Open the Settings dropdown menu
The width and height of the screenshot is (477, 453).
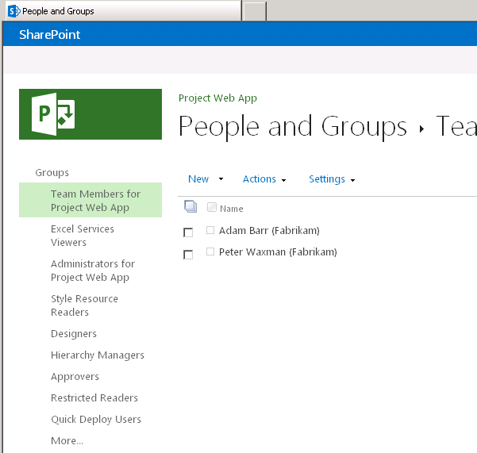point(331,179)
